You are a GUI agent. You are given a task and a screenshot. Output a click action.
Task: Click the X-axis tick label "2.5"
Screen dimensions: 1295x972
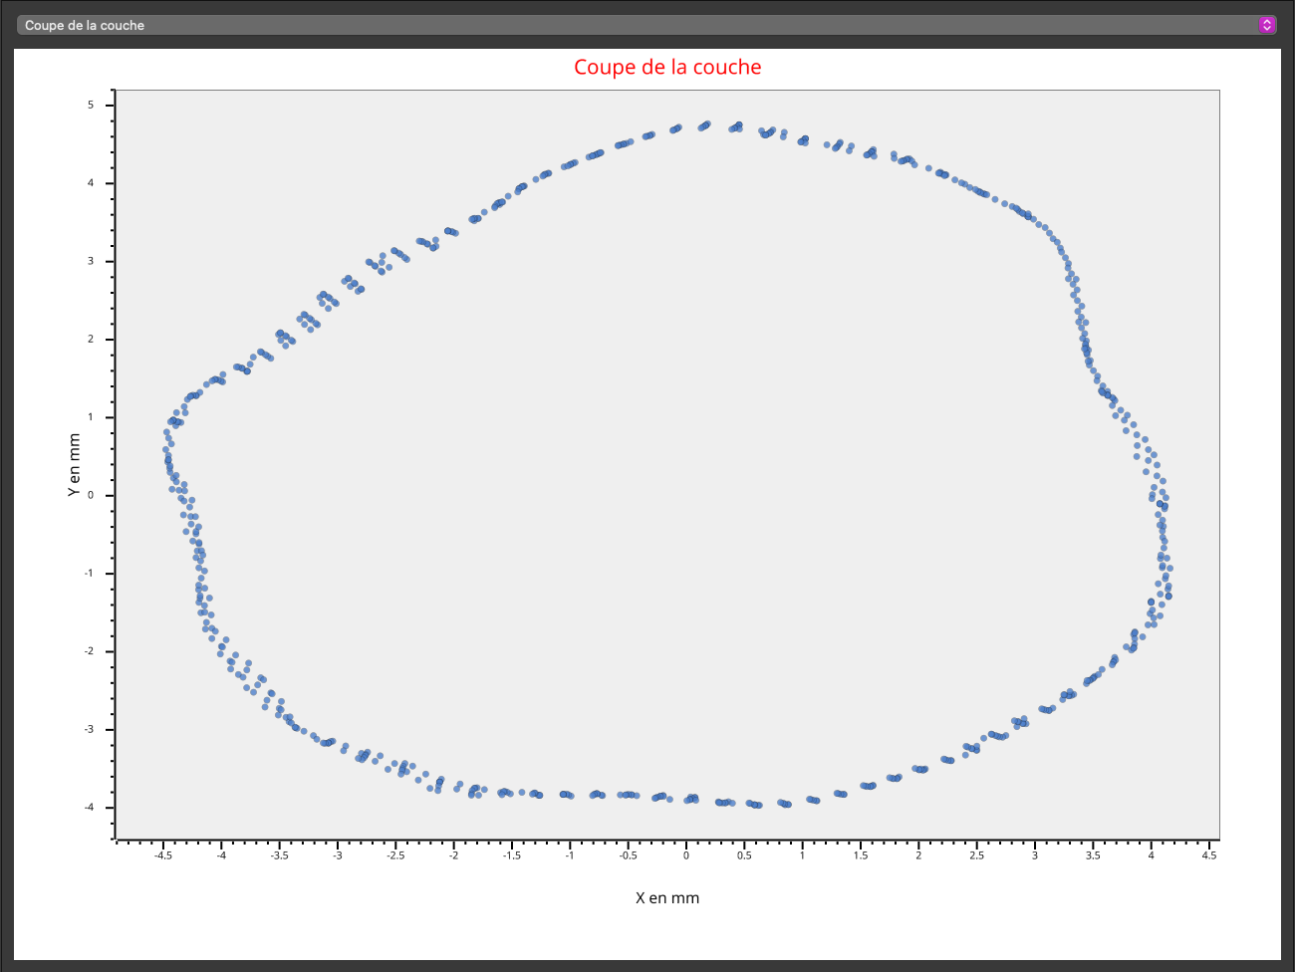pyautogui.click(x=976, y=854)
